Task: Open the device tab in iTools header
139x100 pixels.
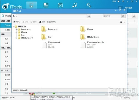Action: pos(31,5)
